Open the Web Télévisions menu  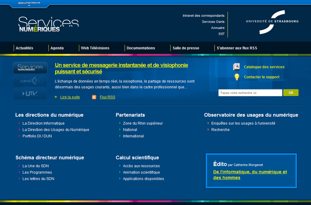[95, 48]
